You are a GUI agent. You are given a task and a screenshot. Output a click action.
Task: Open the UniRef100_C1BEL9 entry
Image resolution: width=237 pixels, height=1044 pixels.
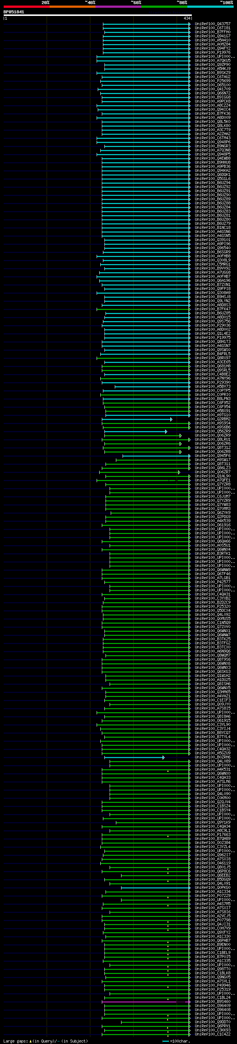[212, 953]
